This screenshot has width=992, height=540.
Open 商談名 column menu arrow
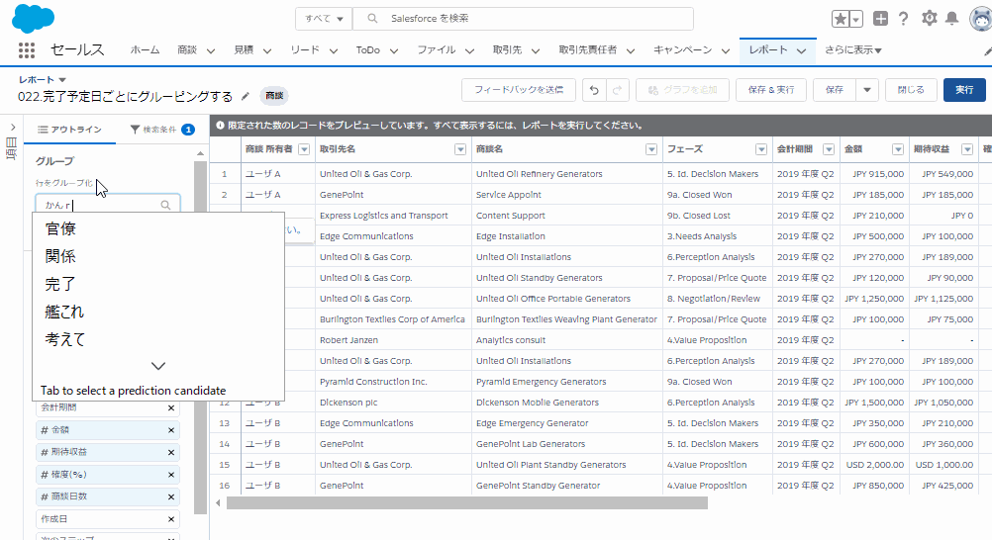[x=651, y=149]
